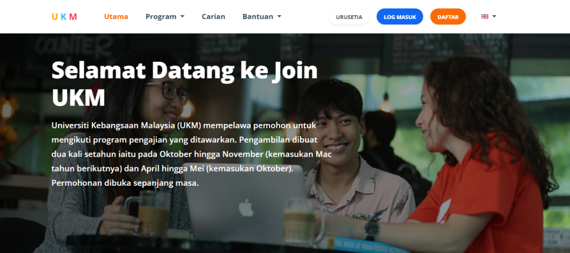Viewport: 570px width, 253px height.
Task: Click the blue Log Masuk button
Action: [400, 17]
